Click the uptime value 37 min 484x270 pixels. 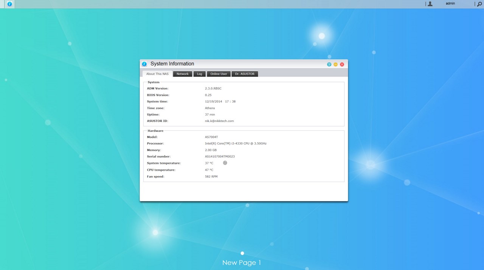[210, 114]
